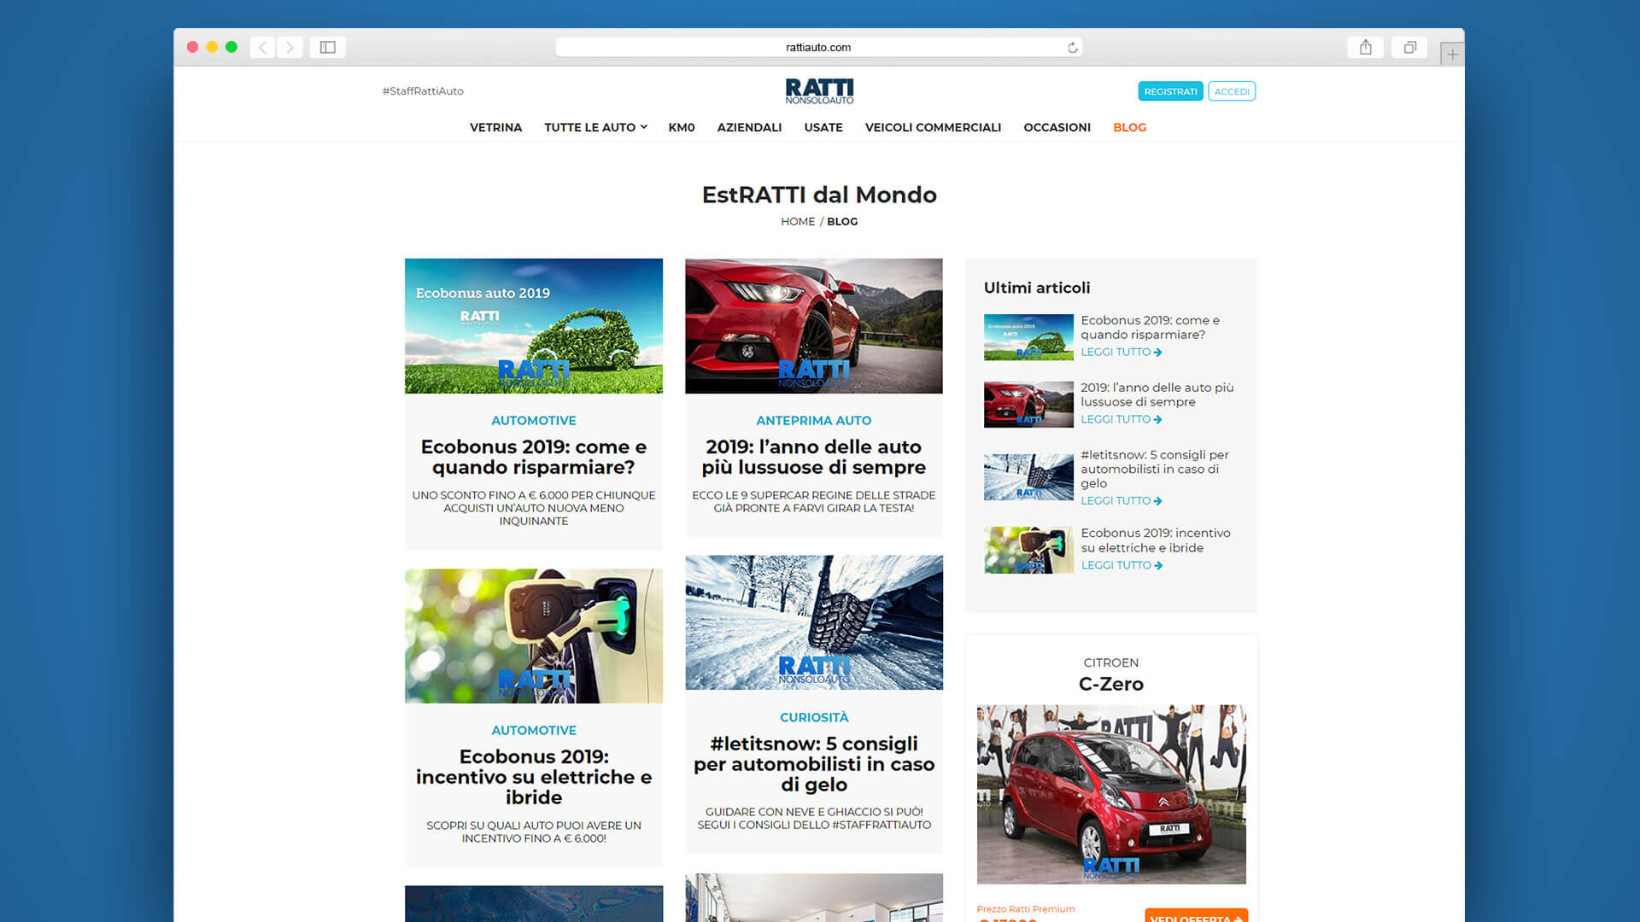
Task: Click the rattiauto.com address bar
Action: point(818,47)
